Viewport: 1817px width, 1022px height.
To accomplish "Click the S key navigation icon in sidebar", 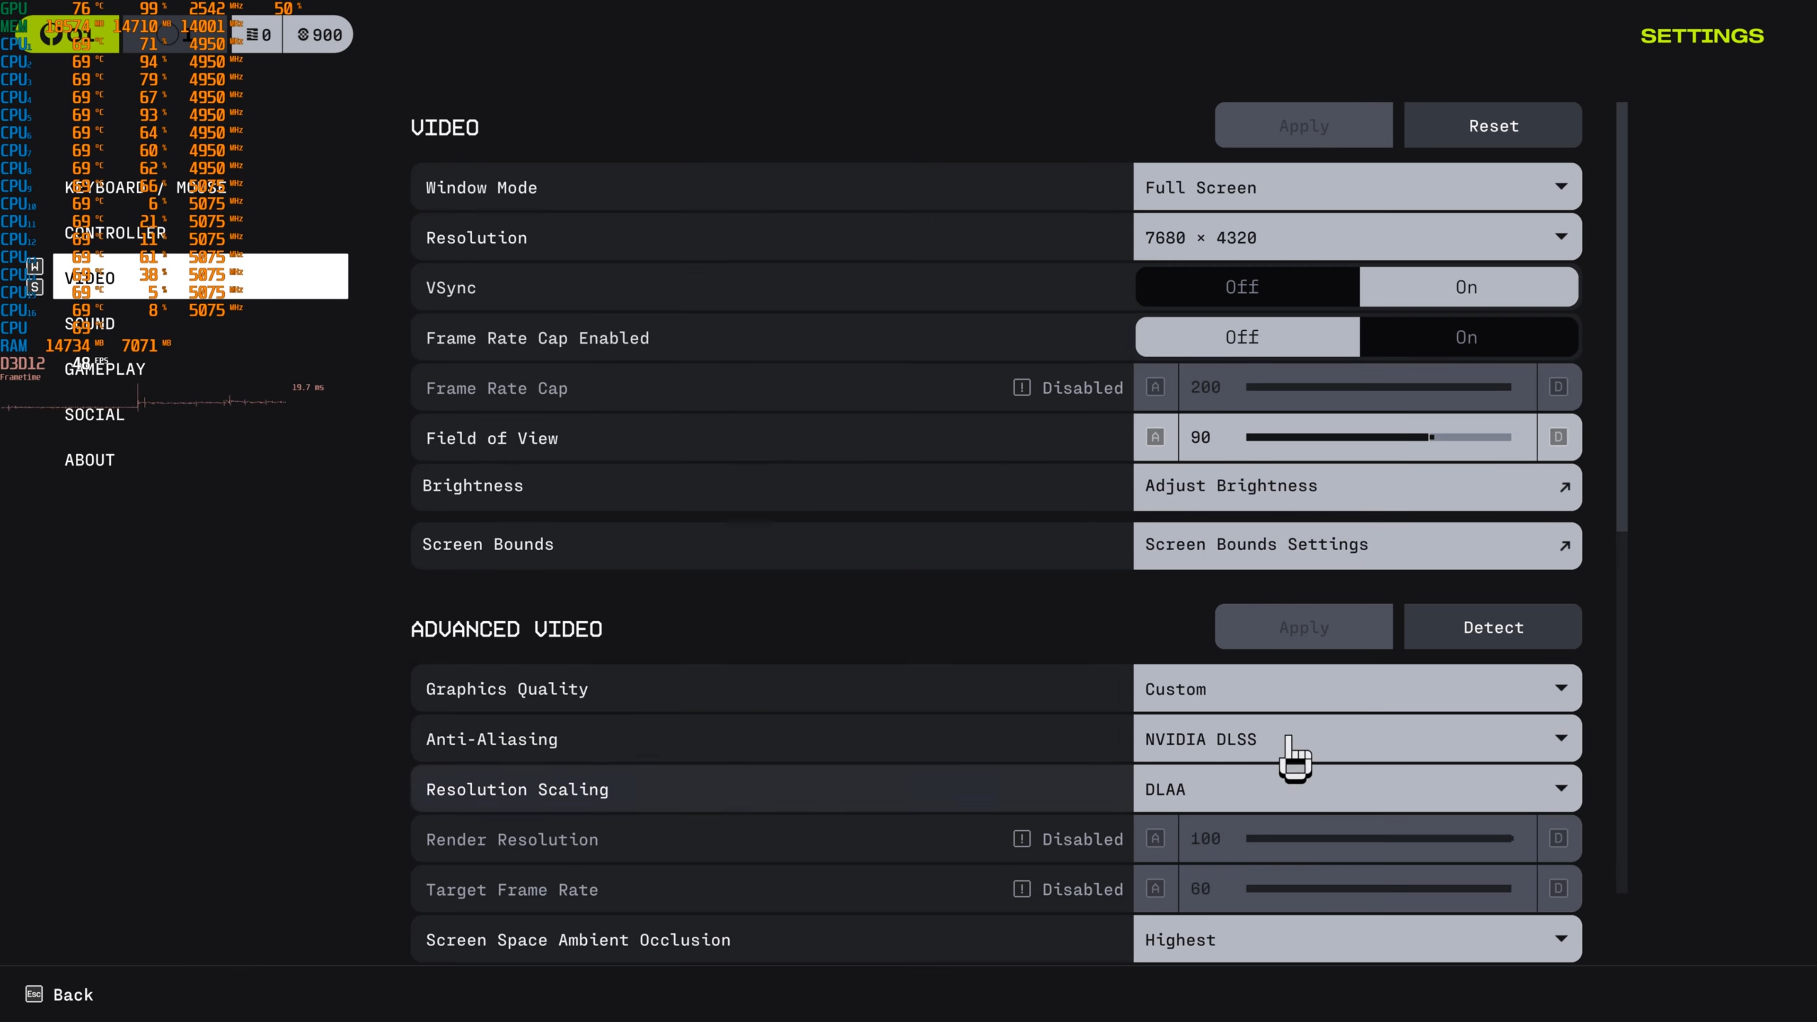I will point(35,287).
